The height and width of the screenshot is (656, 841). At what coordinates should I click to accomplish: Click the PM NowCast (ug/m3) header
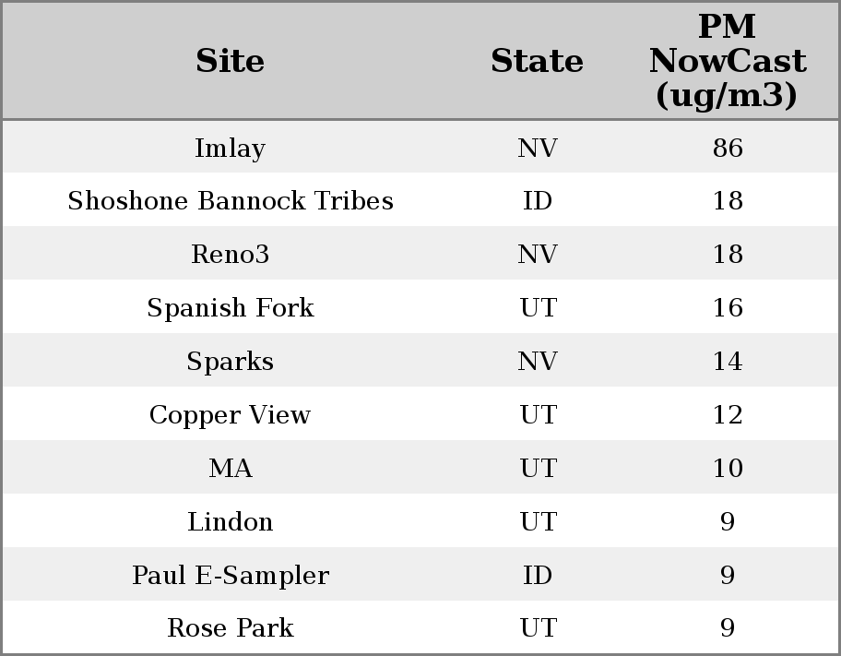[x=727, y=61]
